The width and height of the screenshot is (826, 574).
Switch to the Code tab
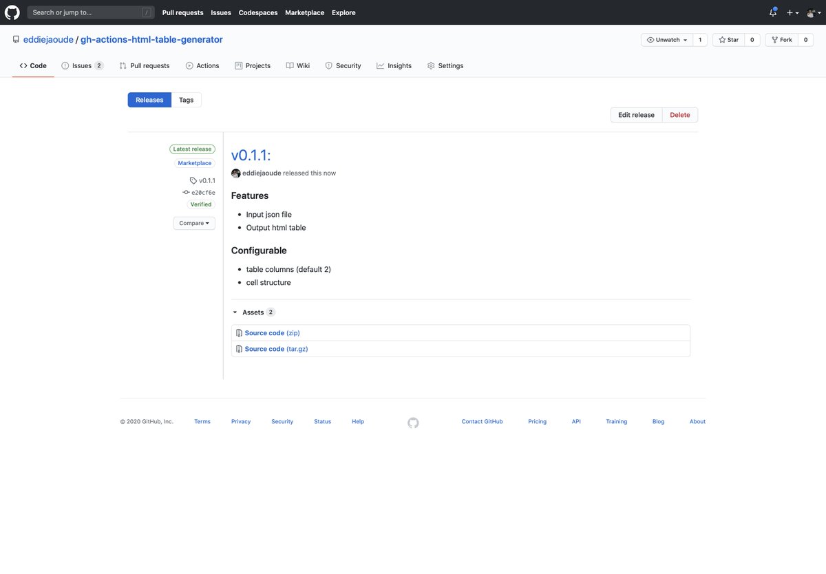point(33,66)
